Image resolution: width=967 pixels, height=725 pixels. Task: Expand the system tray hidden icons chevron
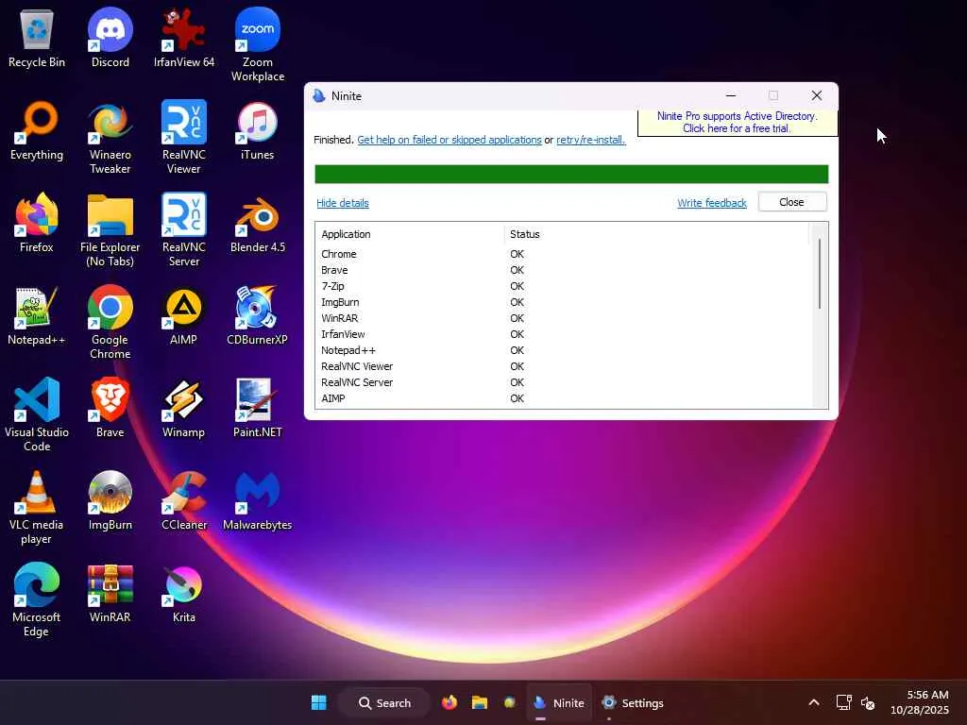pos(814,702)
